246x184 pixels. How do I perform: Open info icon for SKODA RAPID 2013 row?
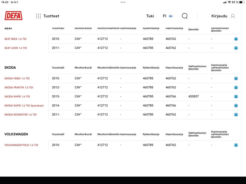click(x=236, y=97)
